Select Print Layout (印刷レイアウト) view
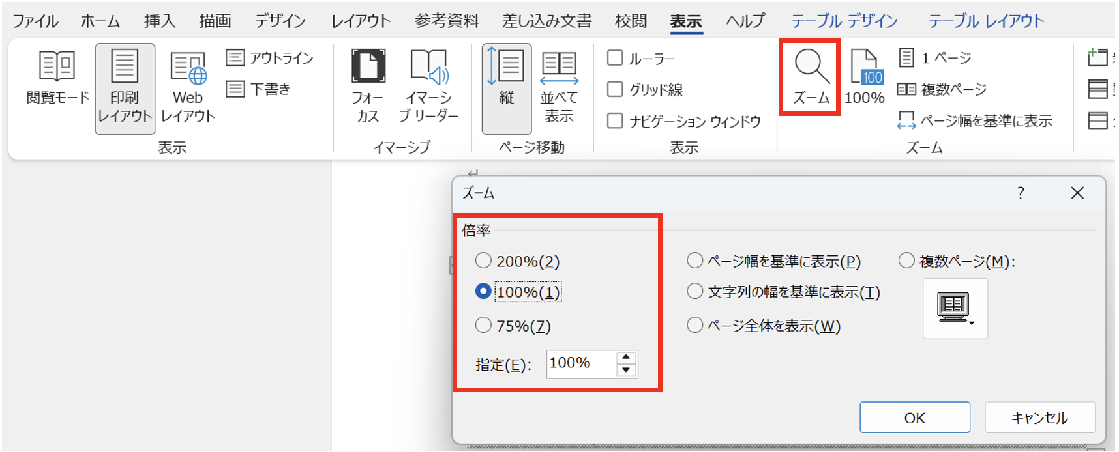This screenshot has height=452, width=1119. point(125,88)
